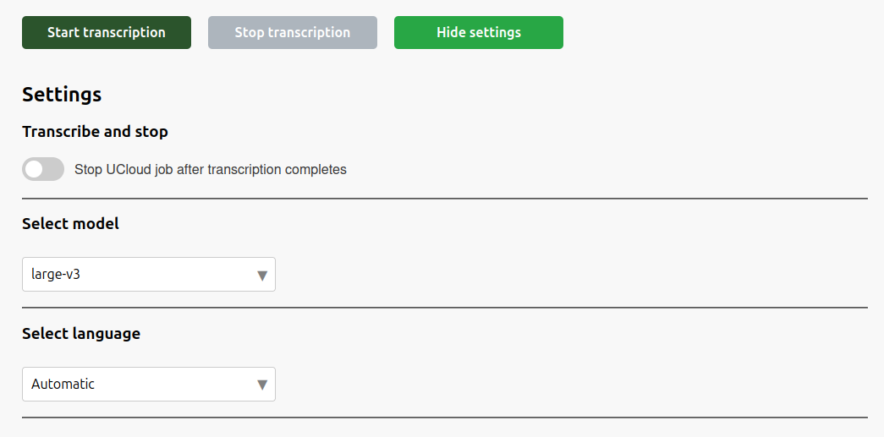Select the 'large-v3' text in model field

point(56,275)
